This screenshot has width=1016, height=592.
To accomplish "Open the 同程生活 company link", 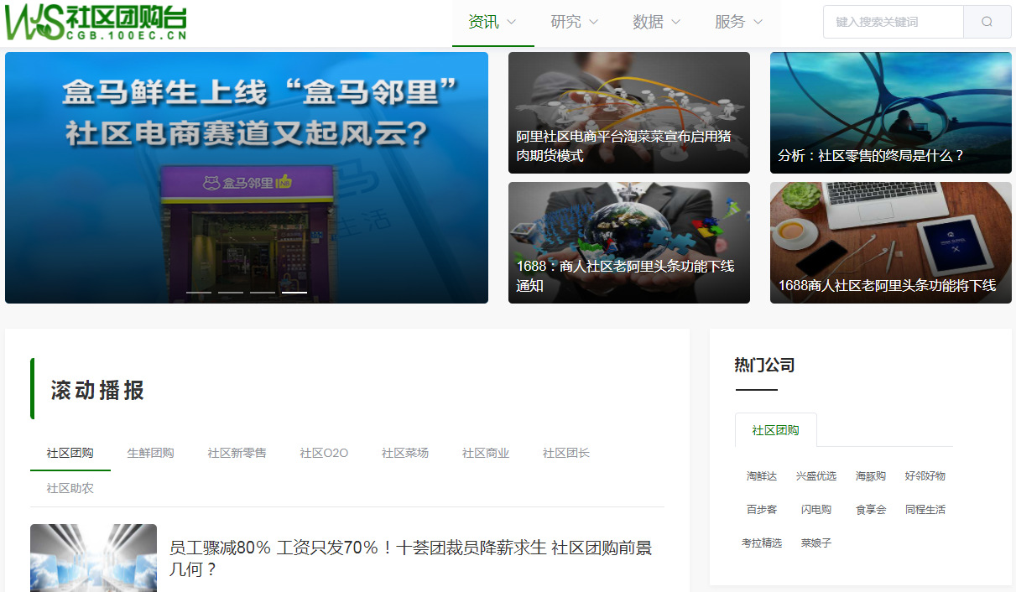I will (x=925, y=509).
